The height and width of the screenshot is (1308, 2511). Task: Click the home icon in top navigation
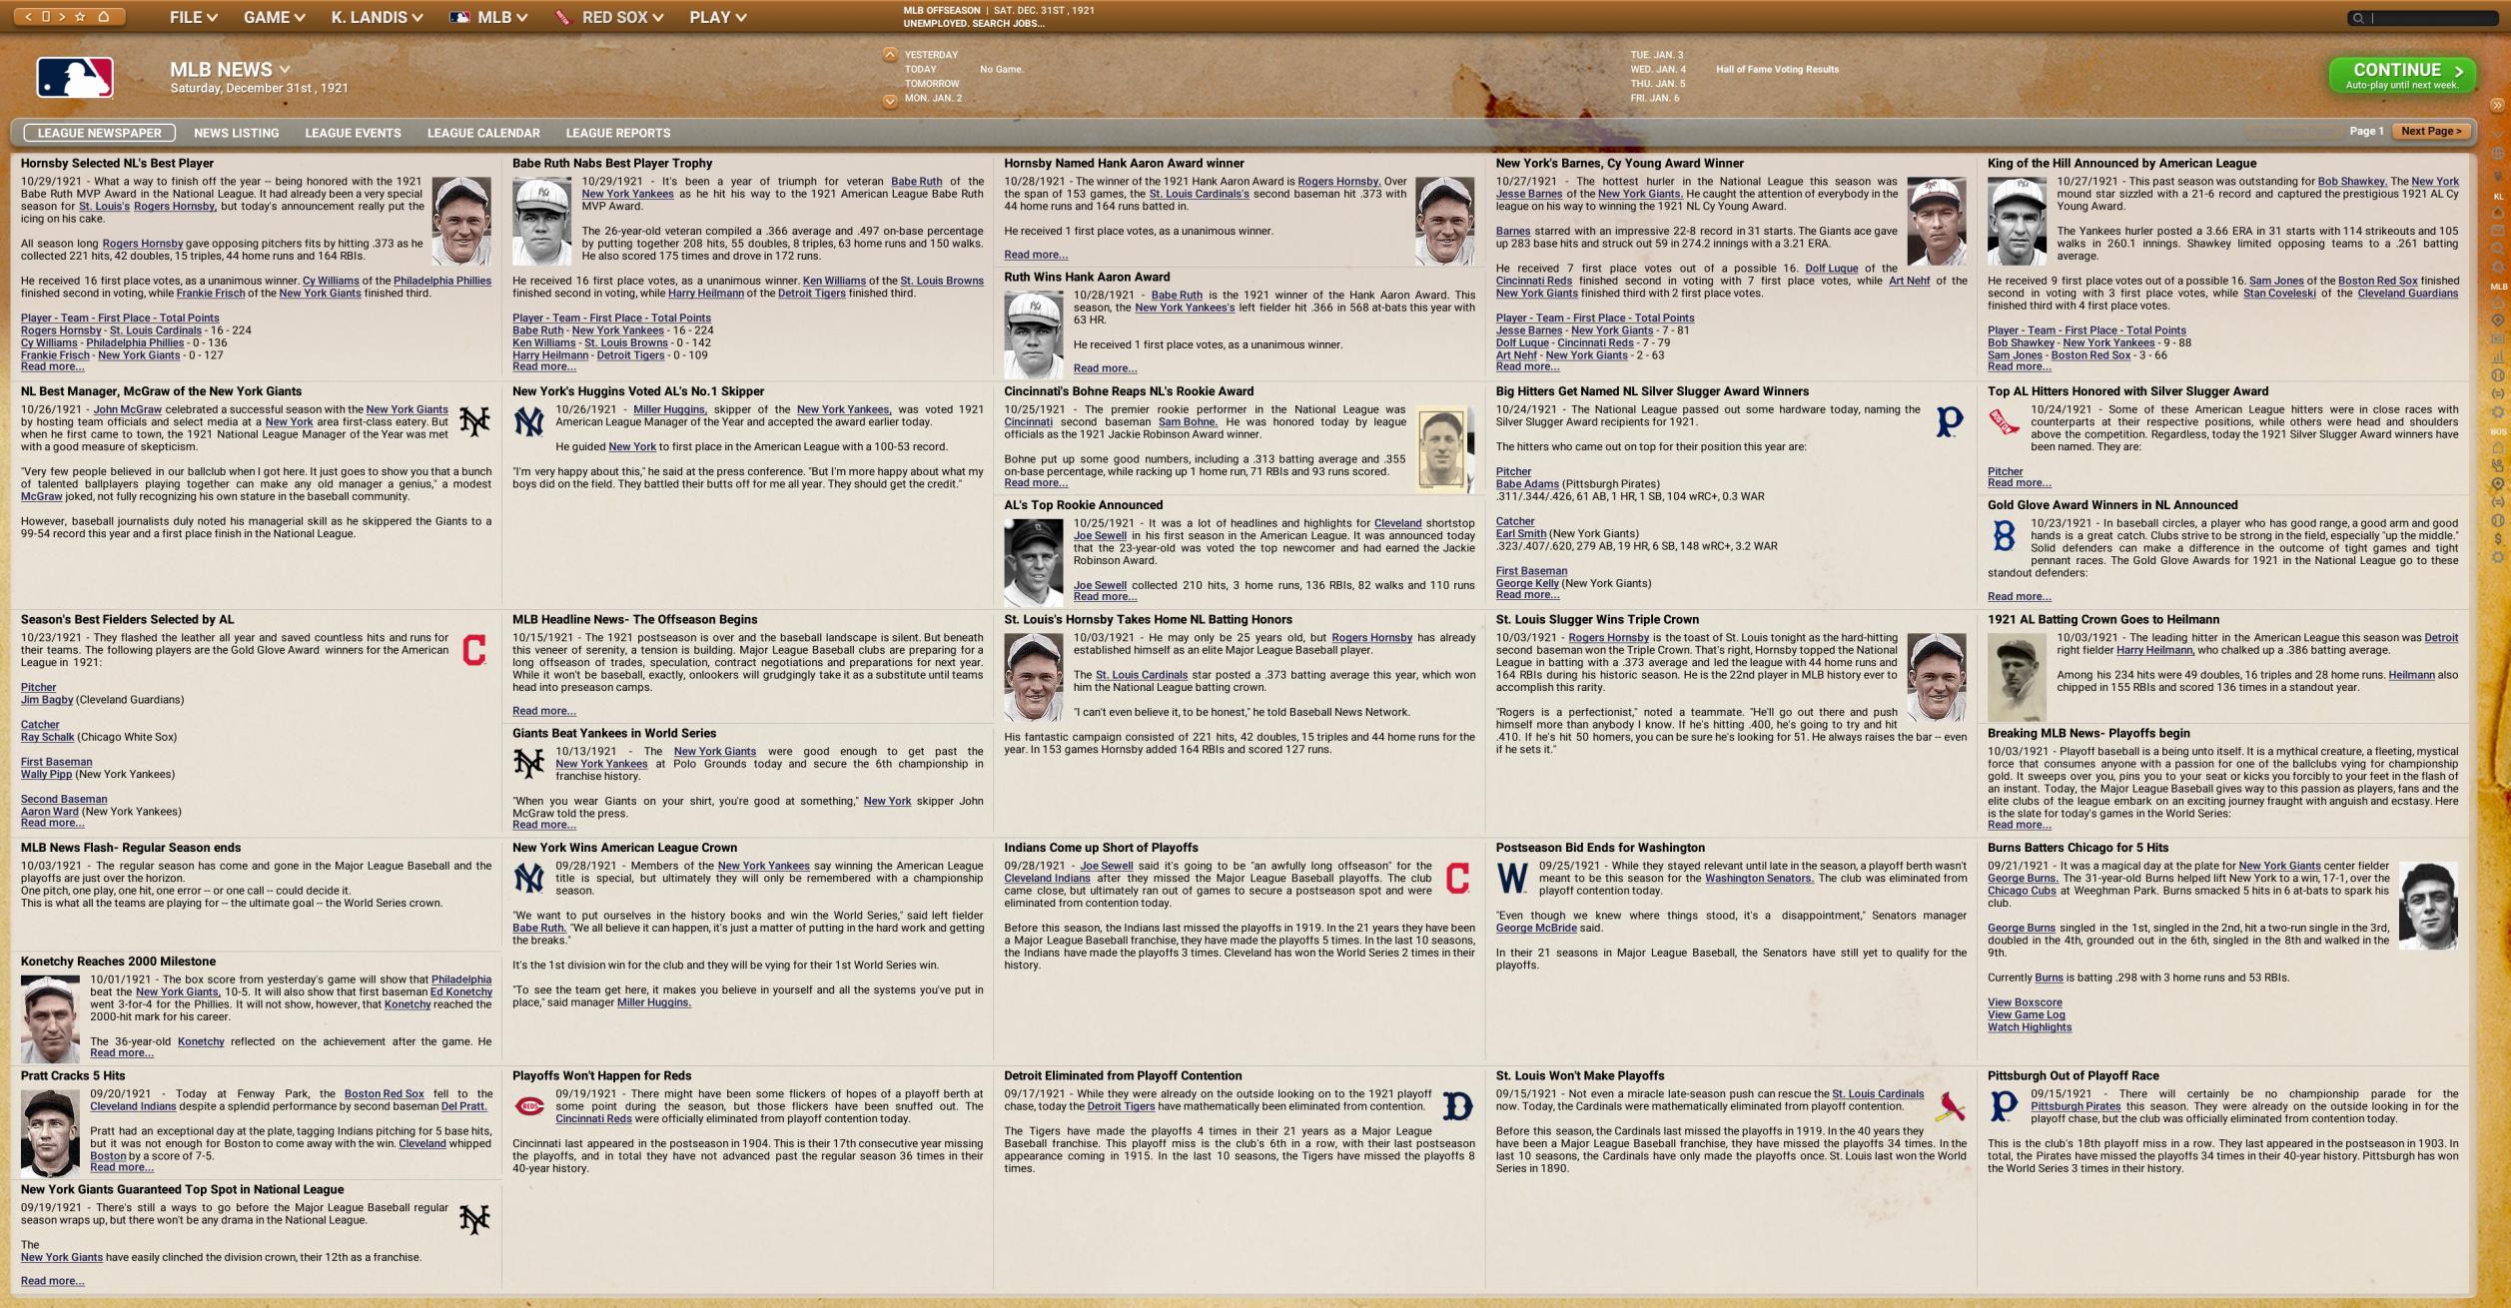[x=103, y=17]
